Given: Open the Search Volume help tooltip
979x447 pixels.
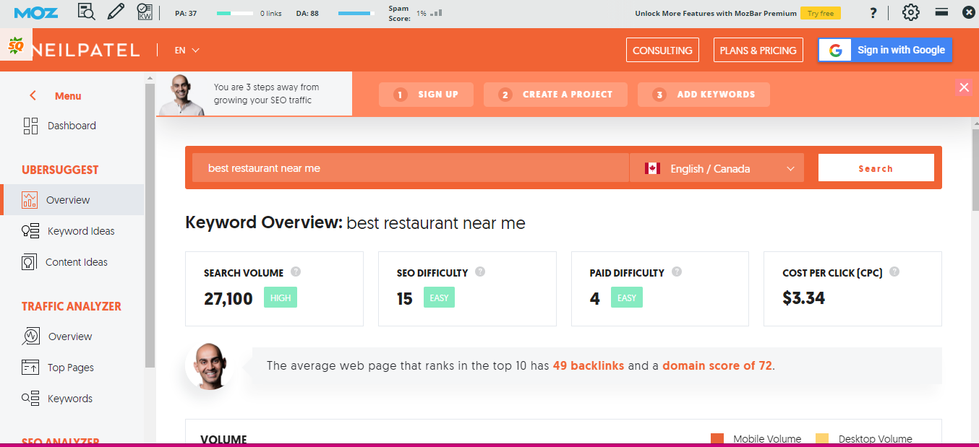Looking at the screenshot, I should pyautogui.click(x=296, y=272).
